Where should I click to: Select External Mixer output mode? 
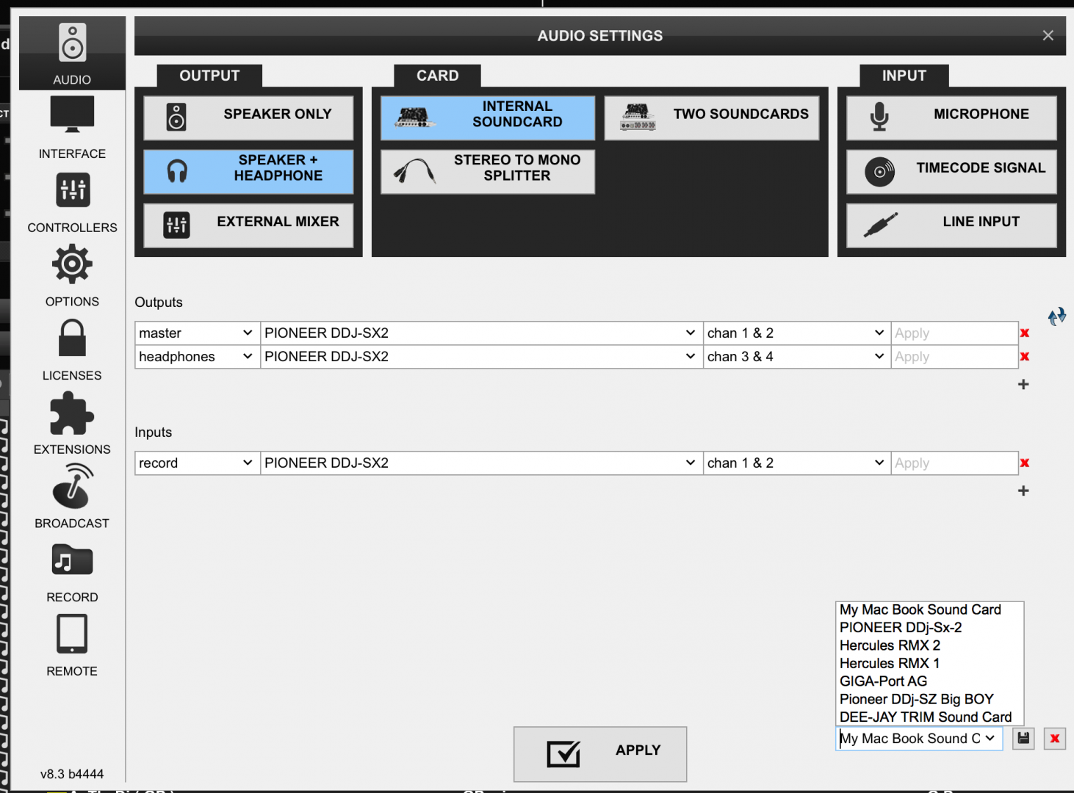[248, 225]
